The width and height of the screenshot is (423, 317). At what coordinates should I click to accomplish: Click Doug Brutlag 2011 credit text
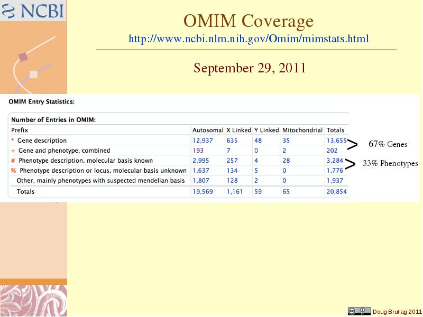(x=397, y=312)
